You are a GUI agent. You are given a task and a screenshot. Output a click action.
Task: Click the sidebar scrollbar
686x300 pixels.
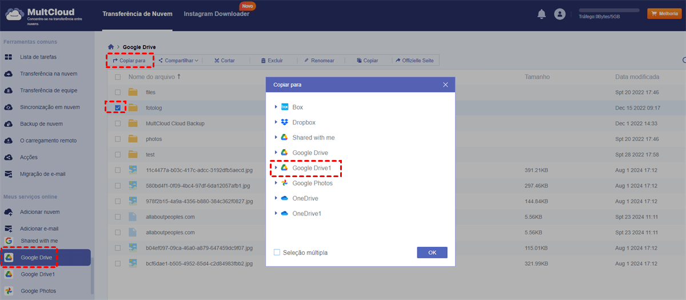92,277
